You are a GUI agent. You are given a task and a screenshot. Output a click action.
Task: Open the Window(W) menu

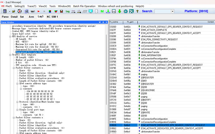click(64, 6)
